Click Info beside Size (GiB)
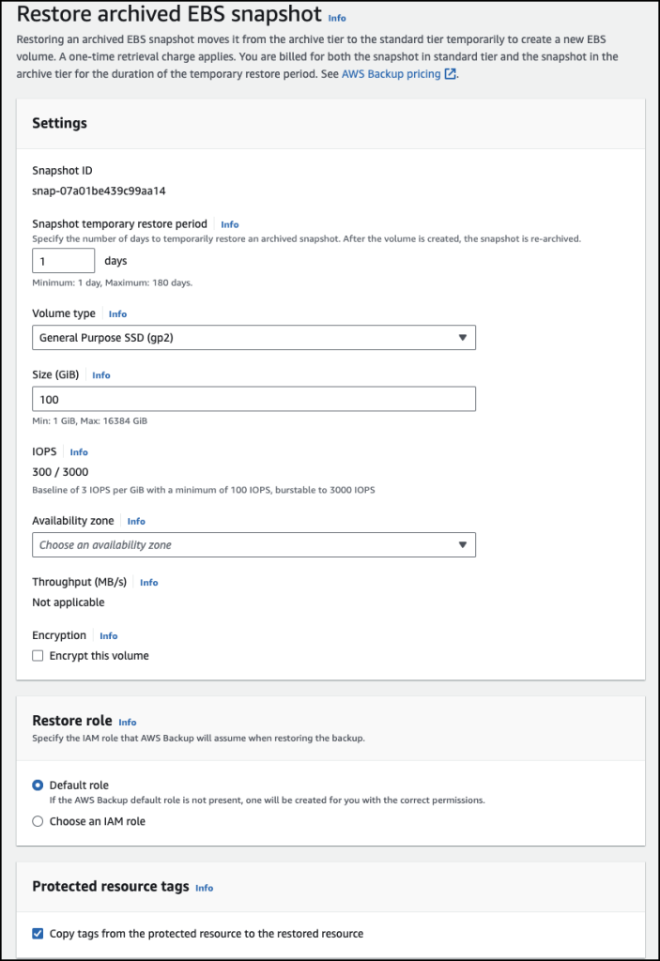The width and height of the screenshot is (660, 961). [100, 374]
